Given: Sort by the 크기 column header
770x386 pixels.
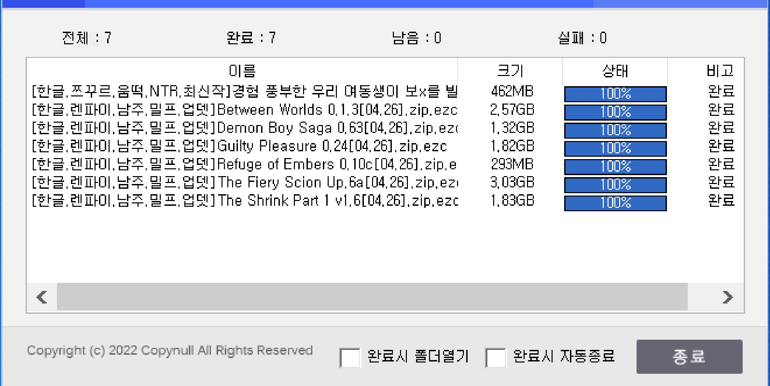Looking at the screenshot, I should tap(510, 71).
